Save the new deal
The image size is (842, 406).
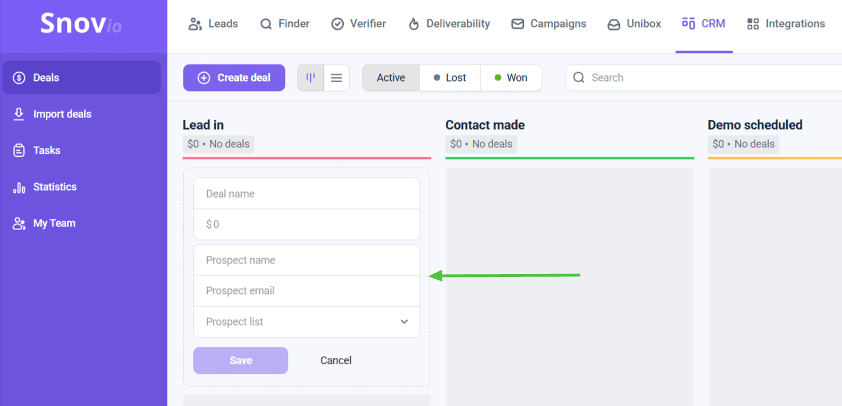pos(241,360)
